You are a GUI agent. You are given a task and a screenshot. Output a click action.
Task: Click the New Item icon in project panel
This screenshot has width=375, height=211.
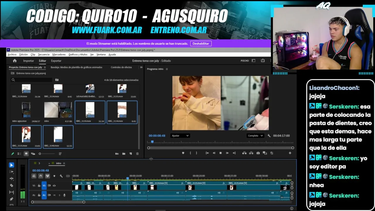click(131, 154)
